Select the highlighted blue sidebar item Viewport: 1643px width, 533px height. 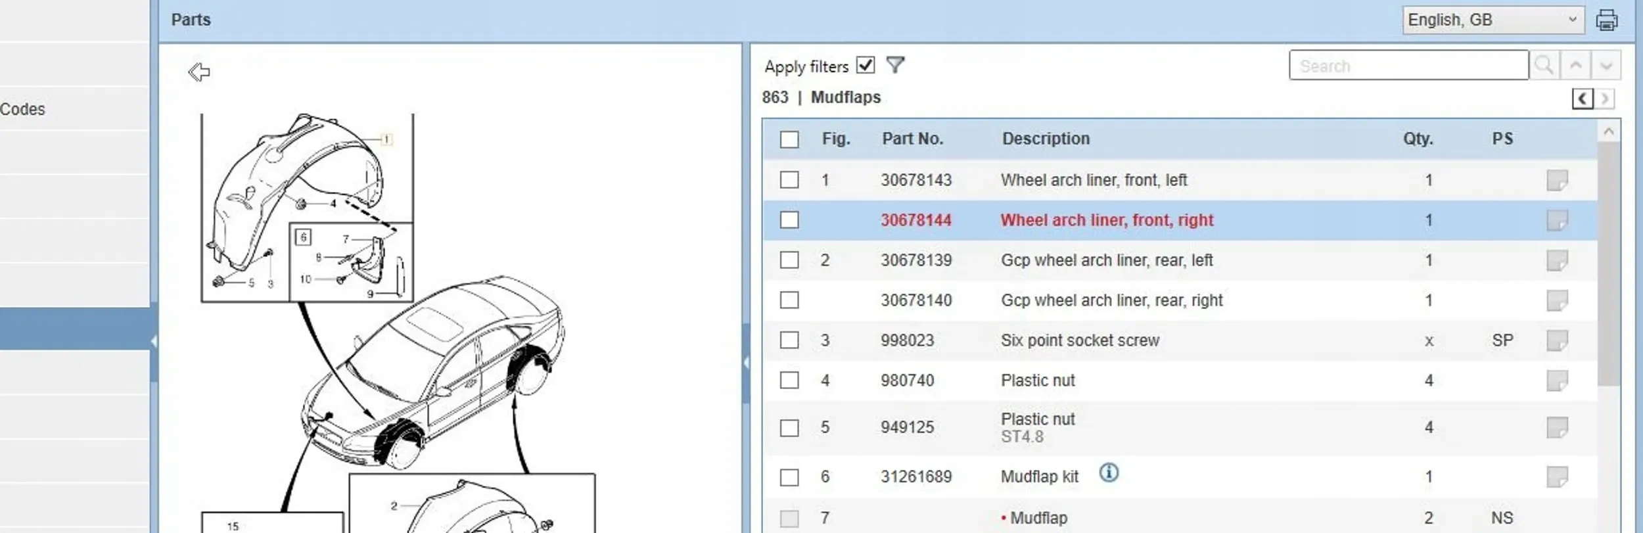[x=75, y=329]
